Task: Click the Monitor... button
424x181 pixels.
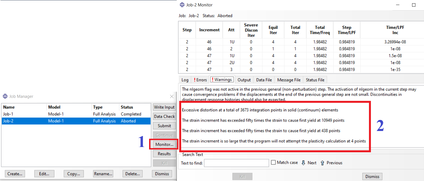Action: point(164,145)
